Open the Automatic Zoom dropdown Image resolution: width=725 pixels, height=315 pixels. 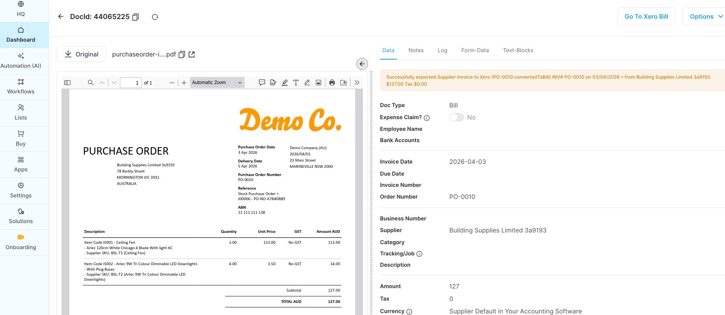217,83
